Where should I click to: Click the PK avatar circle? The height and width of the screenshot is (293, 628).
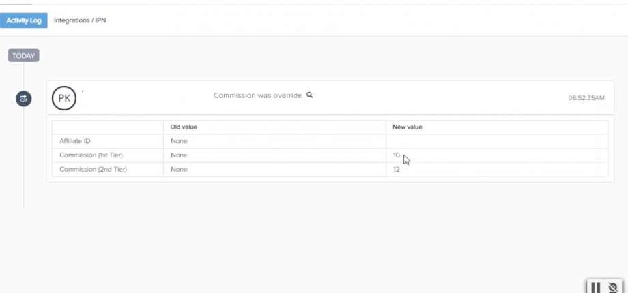(x=64, y=98)
